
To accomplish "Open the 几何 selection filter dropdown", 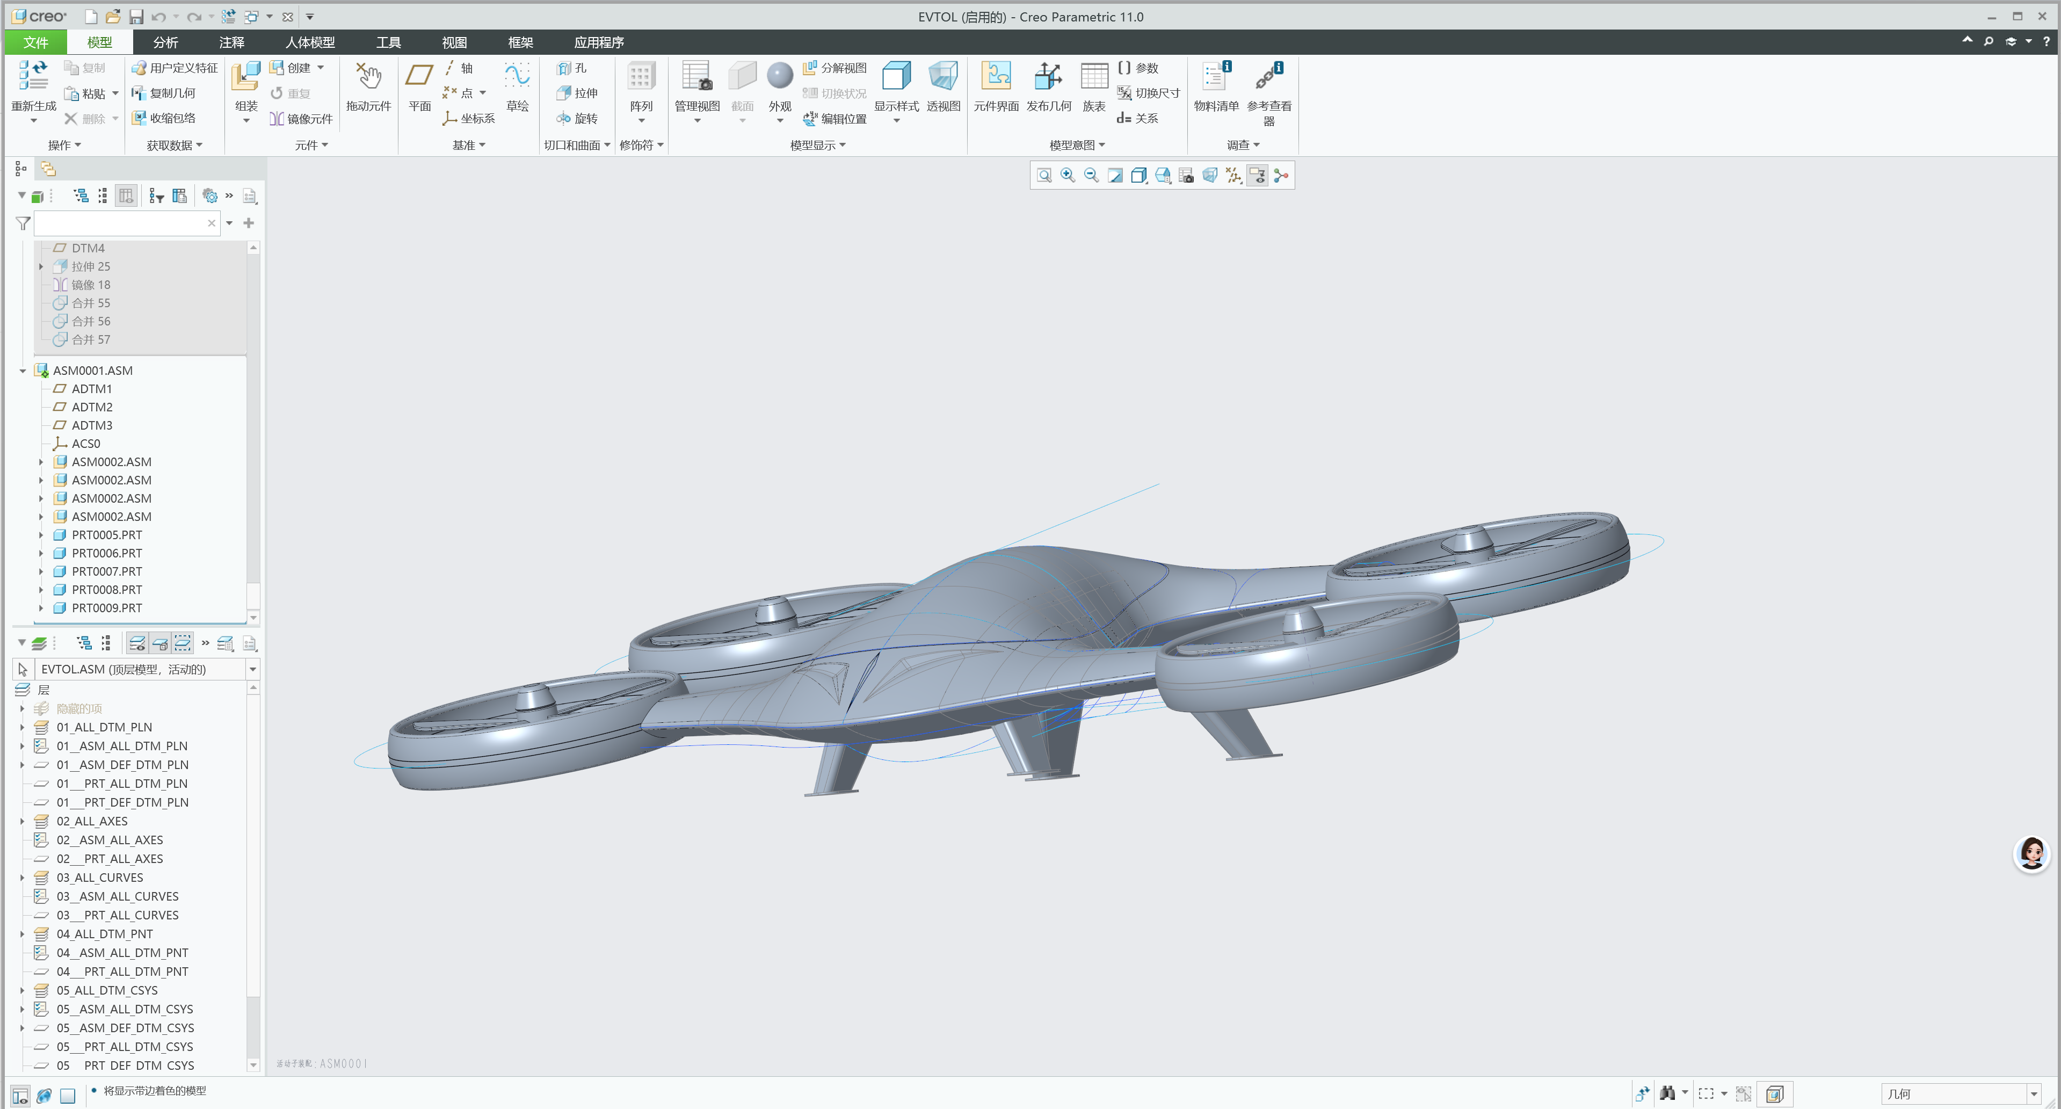I will [2034, 1094].
